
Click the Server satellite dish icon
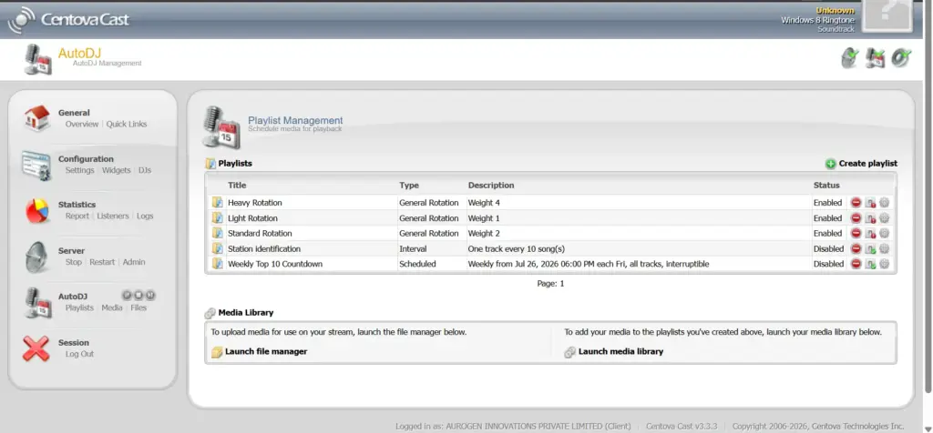pos(36,257)
